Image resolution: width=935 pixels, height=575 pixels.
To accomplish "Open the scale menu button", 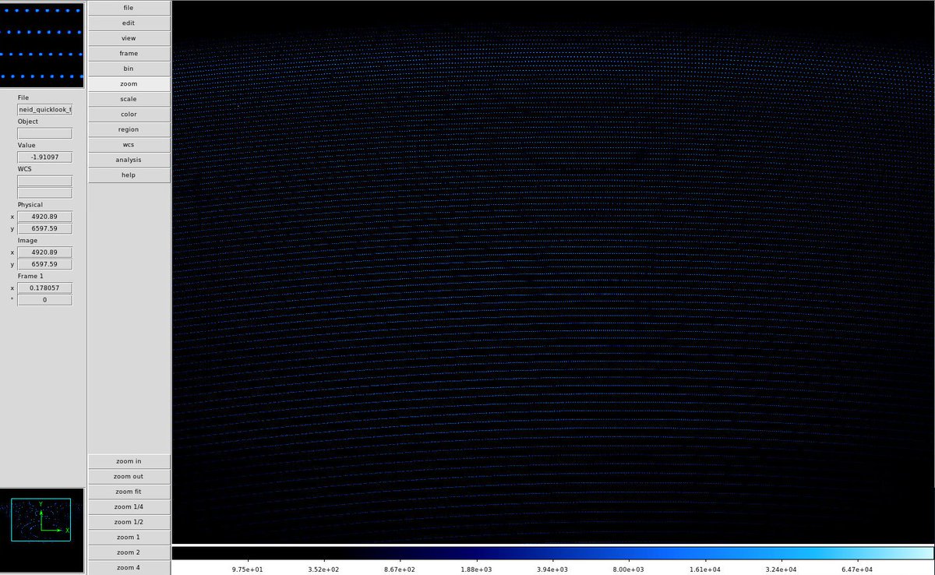I will 129,99.
